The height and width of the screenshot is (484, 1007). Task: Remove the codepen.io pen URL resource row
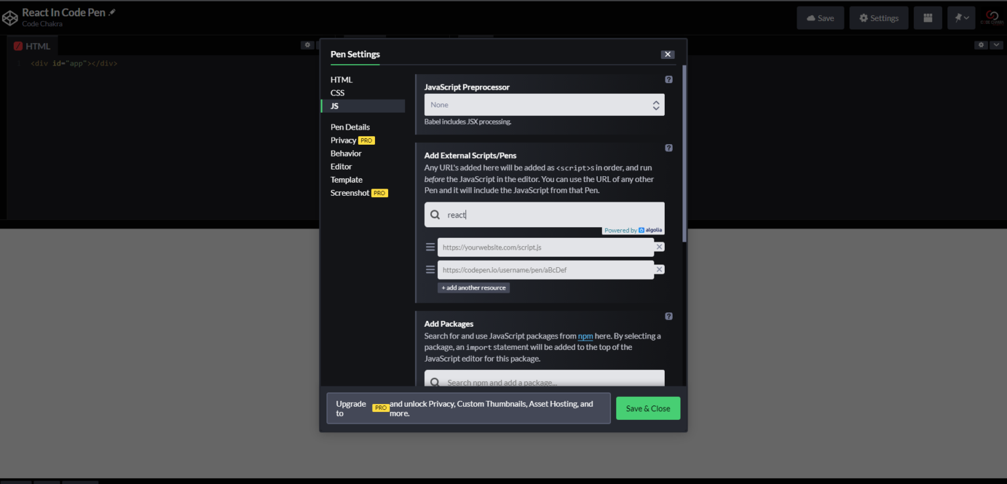click(660, 270)
